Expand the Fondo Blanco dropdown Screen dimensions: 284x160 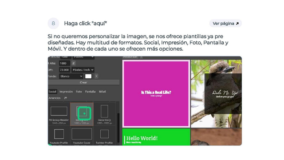pyautogui.click(x=71, y=76)
